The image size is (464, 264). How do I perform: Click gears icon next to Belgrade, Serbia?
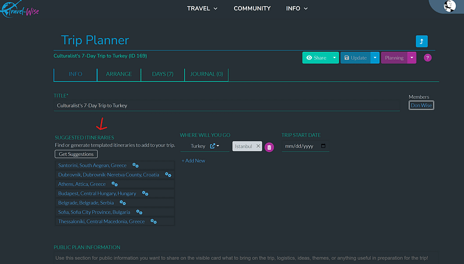point(123,203)
